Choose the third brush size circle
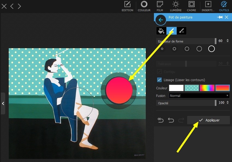The height and width of the screenshot is (162, 232). [x=187, y=49]
